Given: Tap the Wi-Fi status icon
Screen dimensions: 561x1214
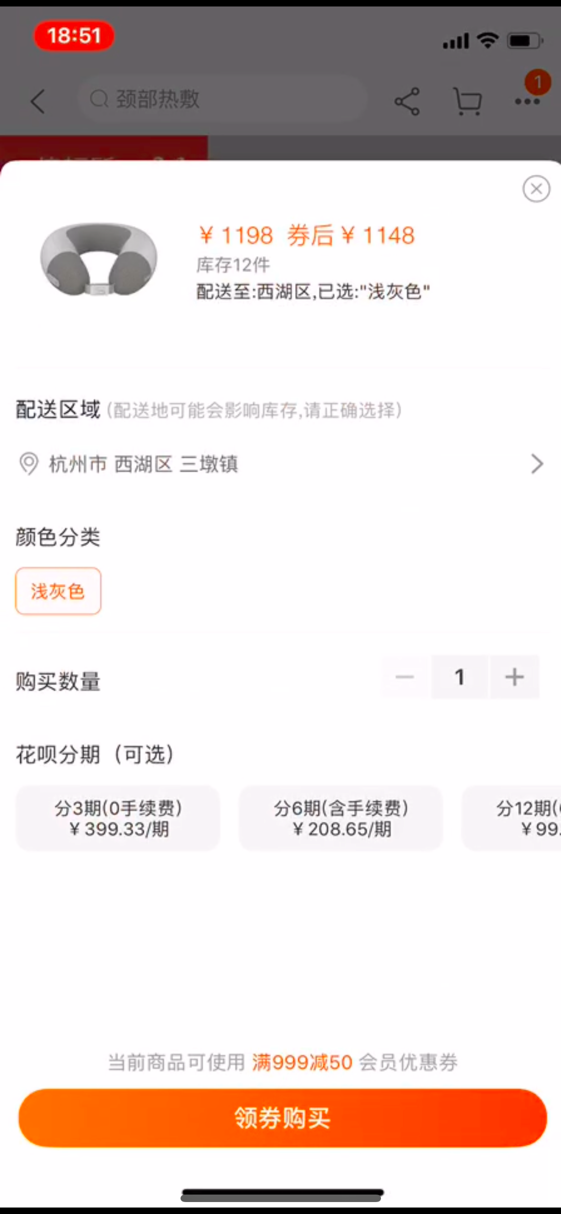Looking at the screenshot, I should coord(487,40).
